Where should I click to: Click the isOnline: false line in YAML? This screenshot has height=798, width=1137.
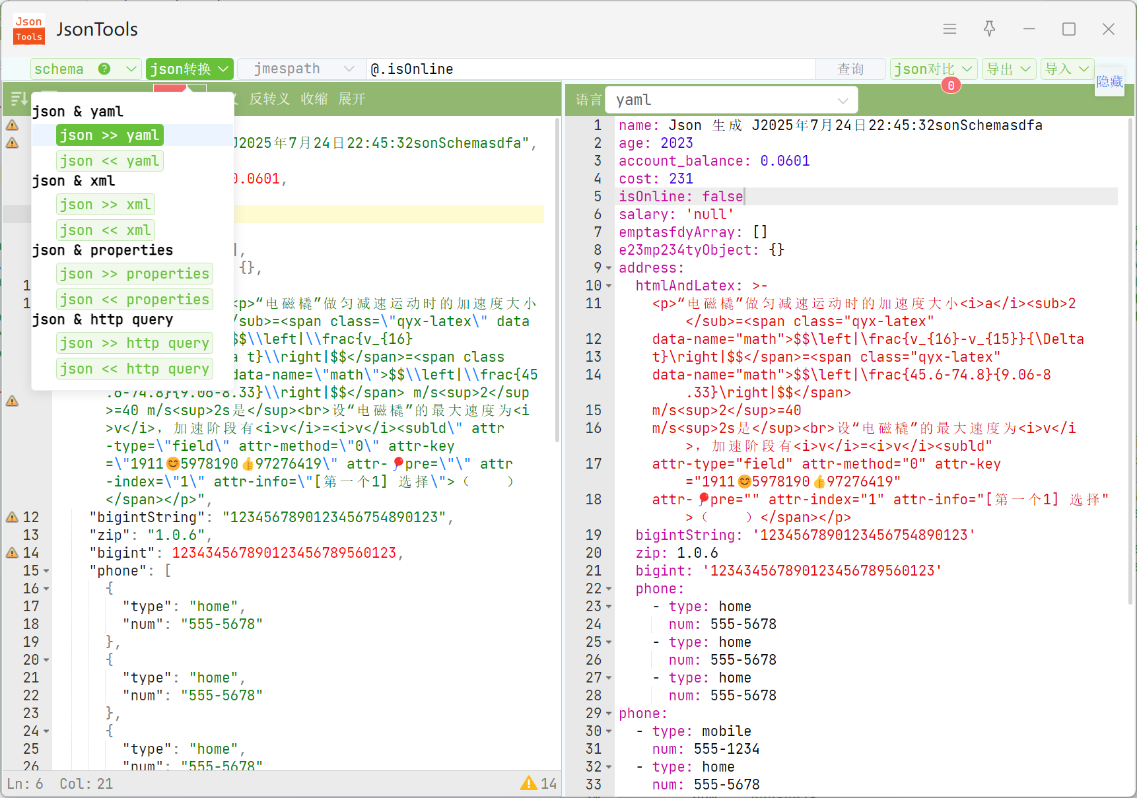[680, 197]
